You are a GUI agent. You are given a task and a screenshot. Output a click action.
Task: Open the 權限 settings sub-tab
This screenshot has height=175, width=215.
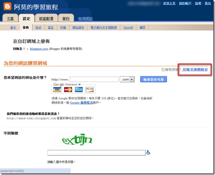coord(142,27)
